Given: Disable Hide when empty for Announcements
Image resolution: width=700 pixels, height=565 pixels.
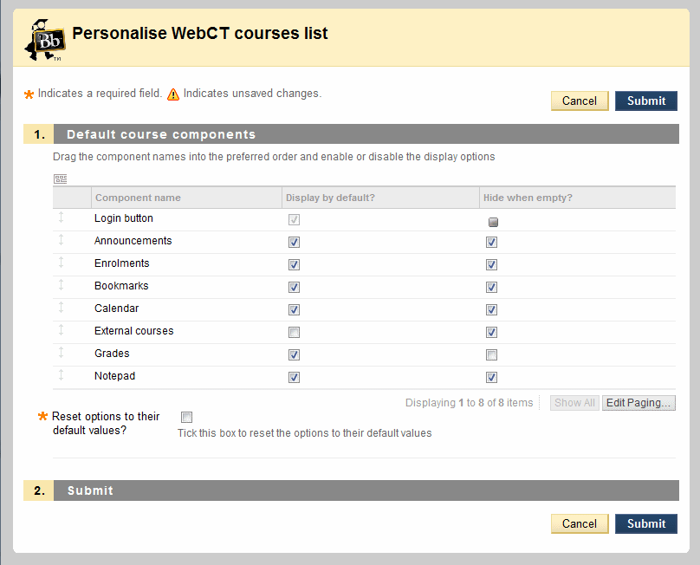Looking at the screenshot, I should 491,242.
